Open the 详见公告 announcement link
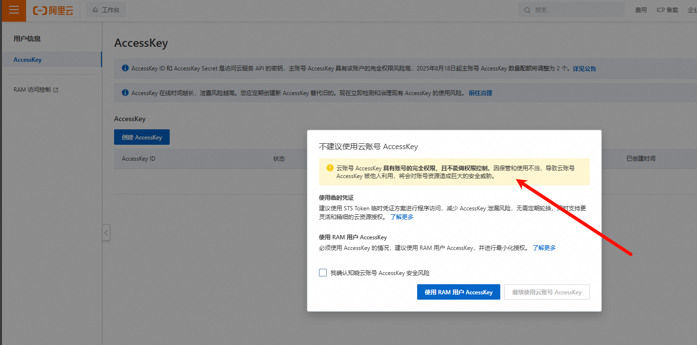 click(x=585, y=69)
